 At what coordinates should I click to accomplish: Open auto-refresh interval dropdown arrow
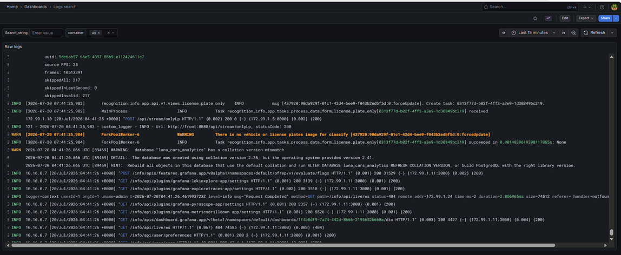pos(612,33)
